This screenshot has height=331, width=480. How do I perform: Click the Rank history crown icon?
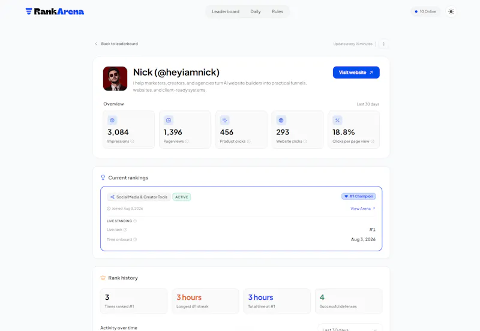point(103,278)
